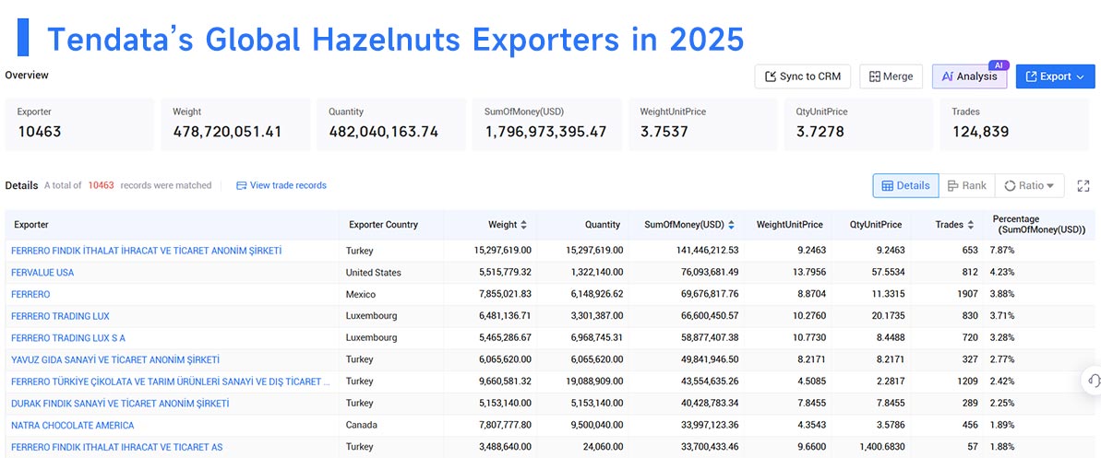Click the Quantity 482,040,163.74 overview card

click(x=391, y=124)
